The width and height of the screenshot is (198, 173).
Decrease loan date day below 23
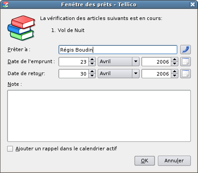coord(92,64)
